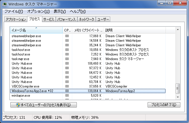Open the ユーザー tab

pos(103,19)
